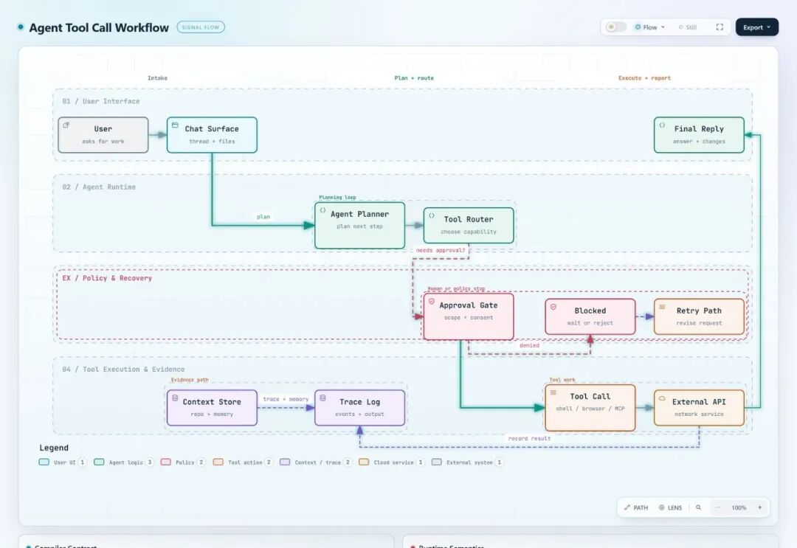The image size is (797, 548).
Task: Enable the LENS tool
Action: (x=670, y=507)
